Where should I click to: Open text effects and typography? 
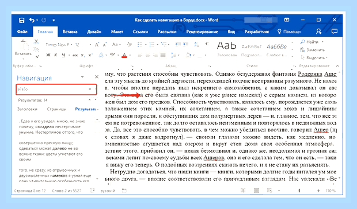click(101, 55)
